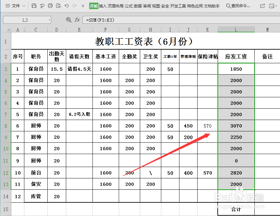This screenshot has width=280, height=216.
Task: Click the export icon next to Save
Action: (x=42, y=6)
